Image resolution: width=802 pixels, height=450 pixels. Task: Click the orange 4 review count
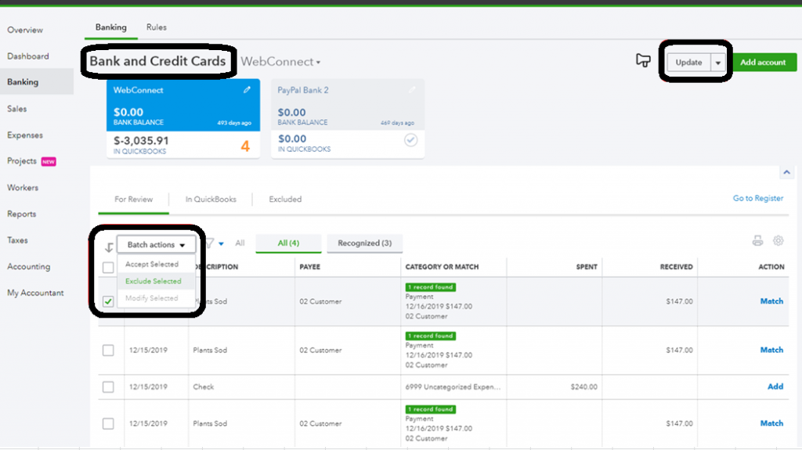(245, 146)
